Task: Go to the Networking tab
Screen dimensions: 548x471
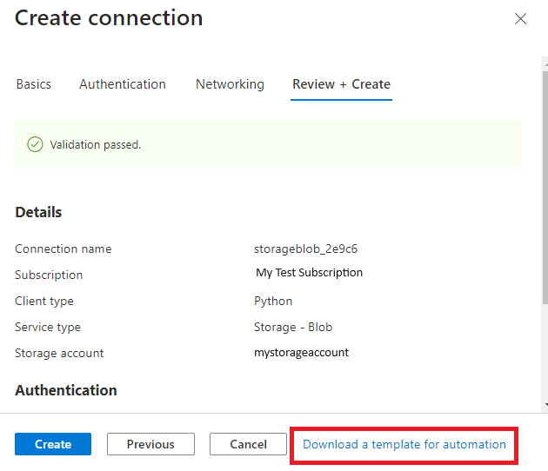Action: tap(230, 84)
